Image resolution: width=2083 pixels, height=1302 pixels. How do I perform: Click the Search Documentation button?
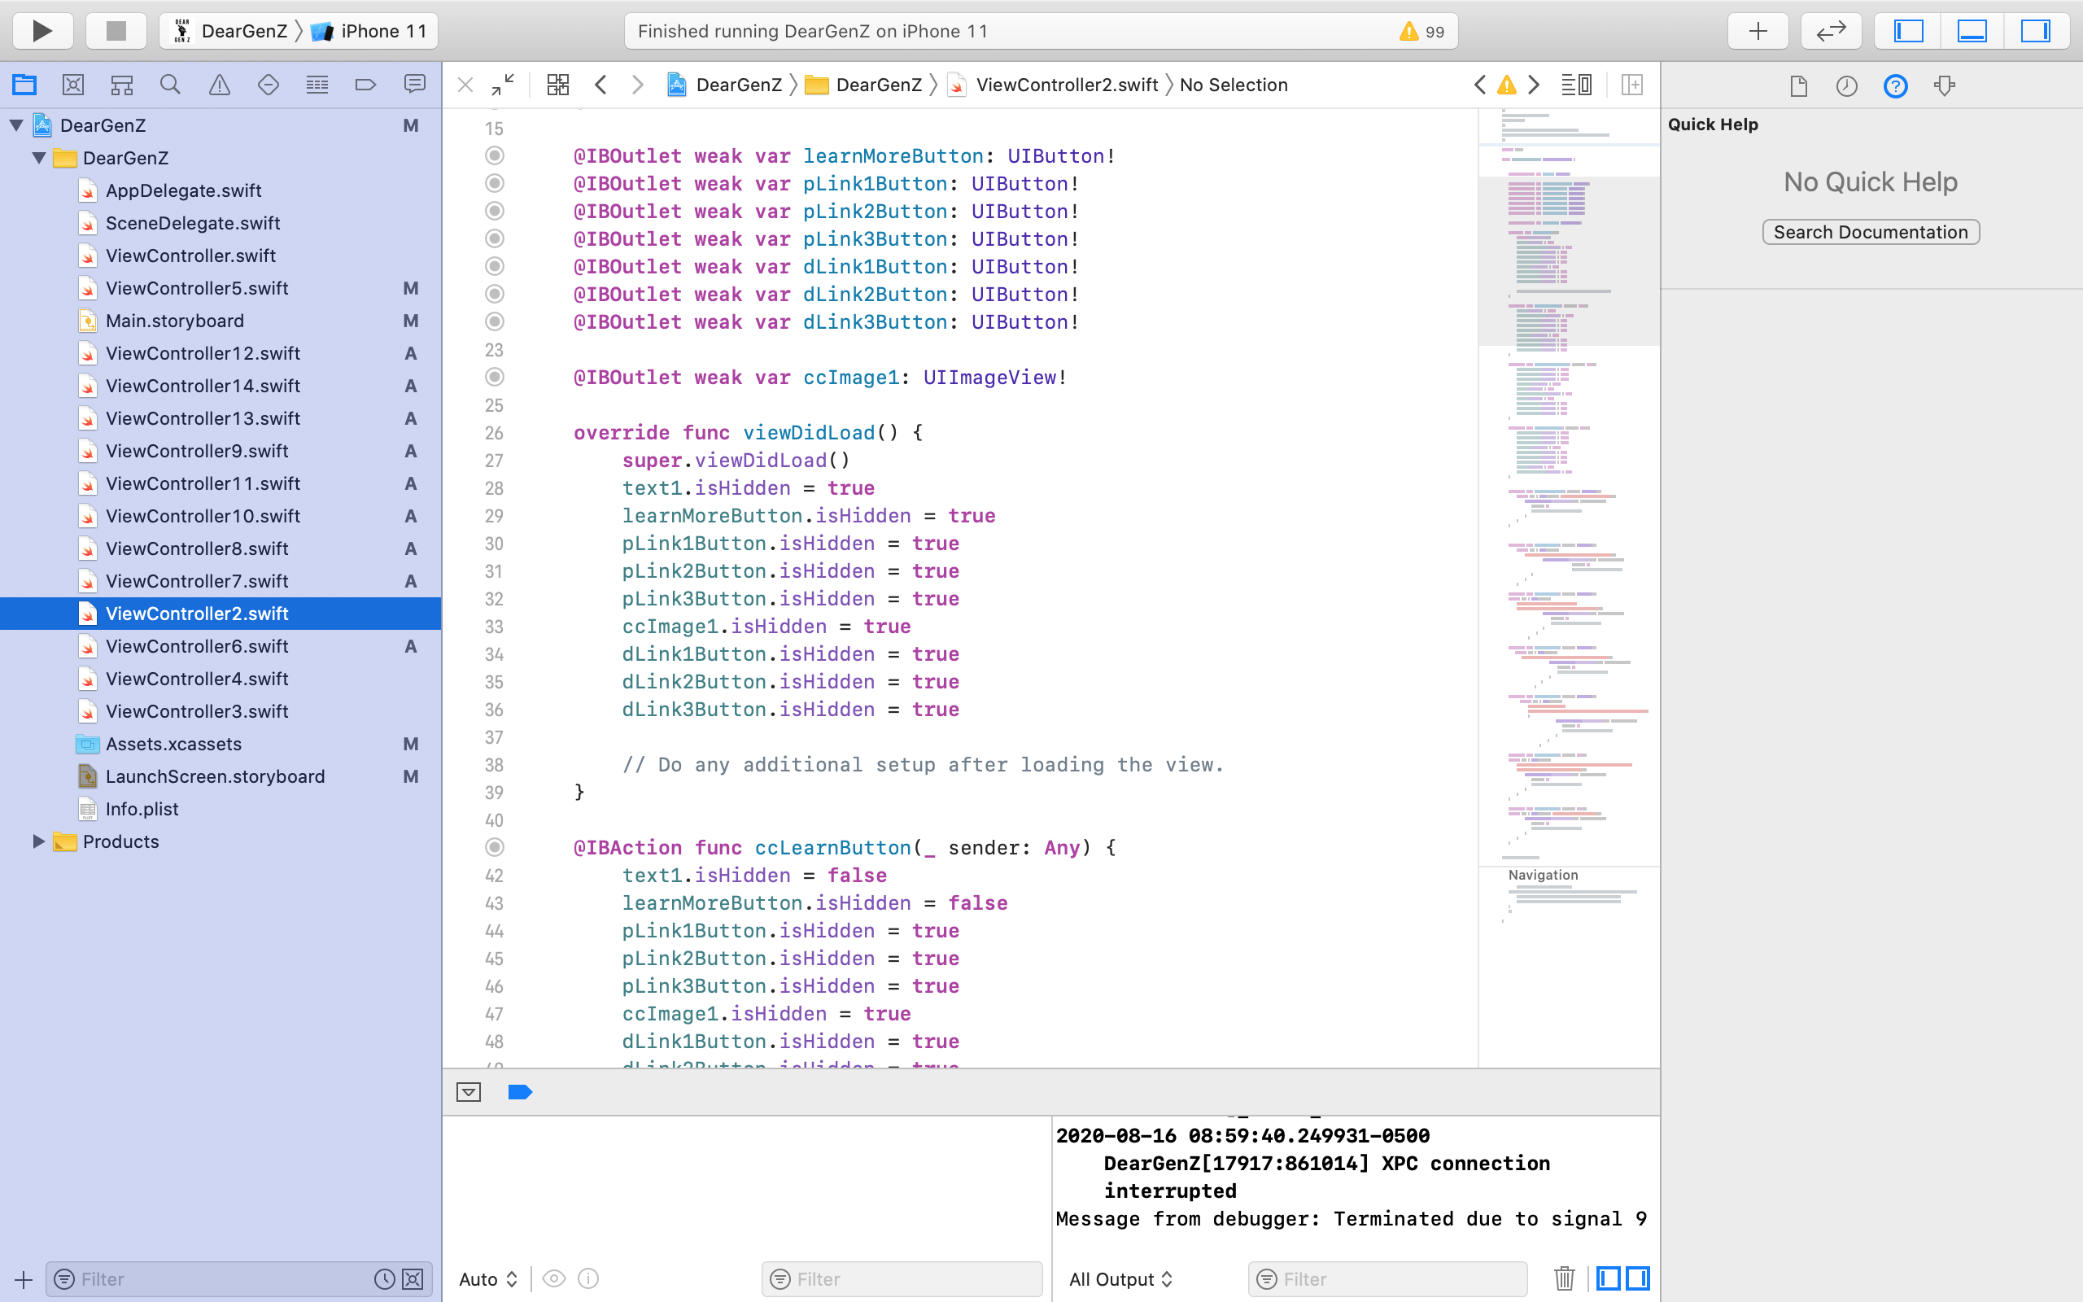coord(1870,232)
